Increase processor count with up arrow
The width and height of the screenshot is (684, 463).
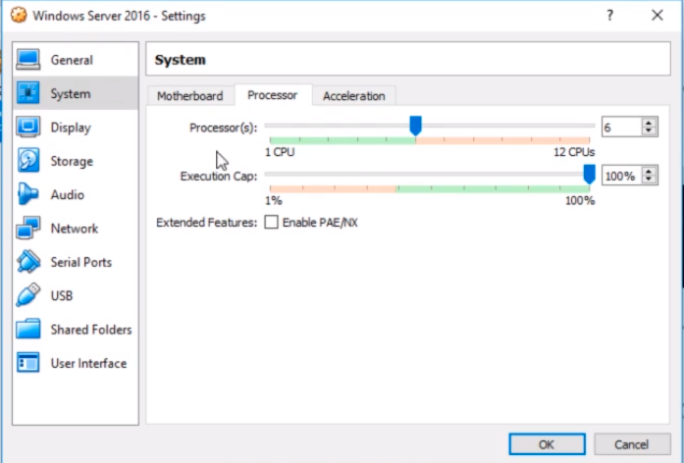click(x=649, y=123)
